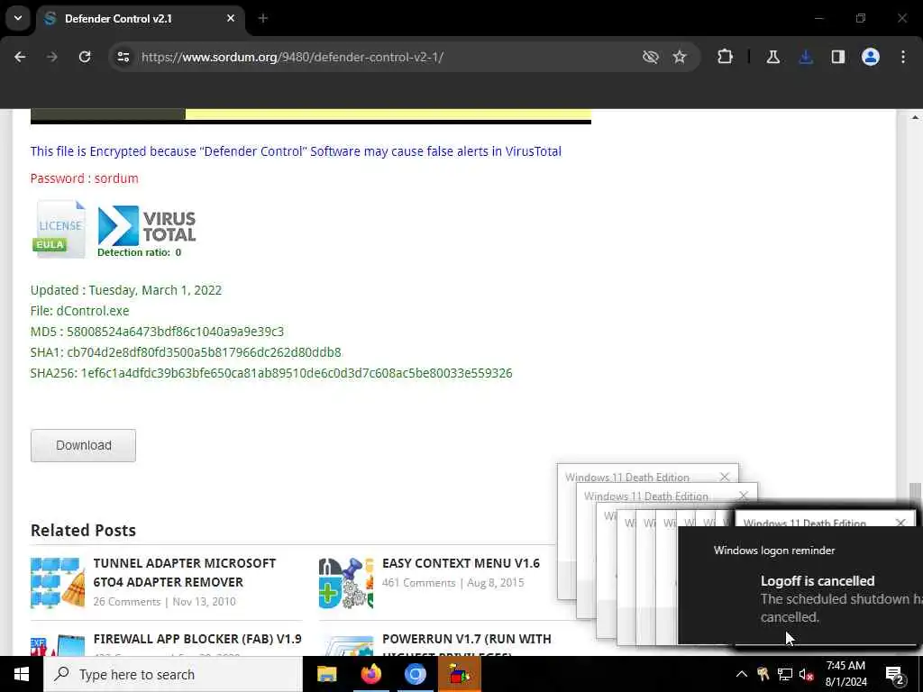Open Chrome Labs flask icon
923x692 pixels.
click(772, 57)
